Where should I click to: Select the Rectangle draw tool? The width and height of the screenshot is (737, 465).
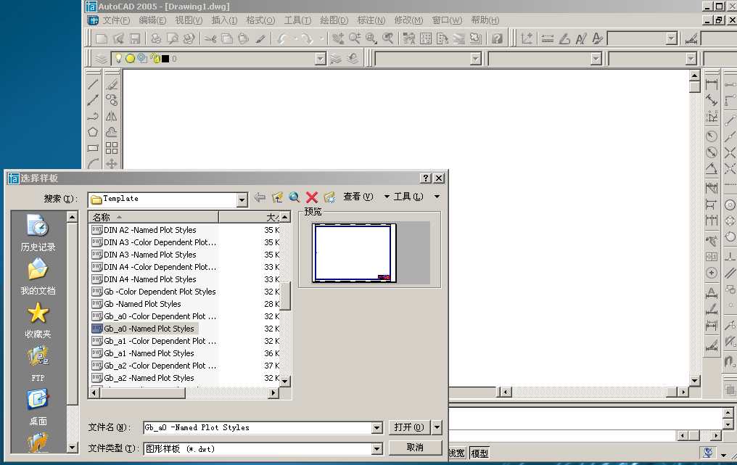pyautogui.click(x=93, y=148)
